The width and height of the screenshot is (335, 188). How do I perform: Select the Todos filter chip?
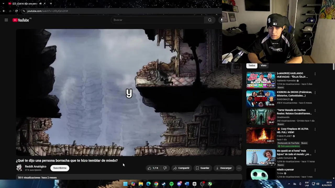pyautogui.click(x=252, y=66)
